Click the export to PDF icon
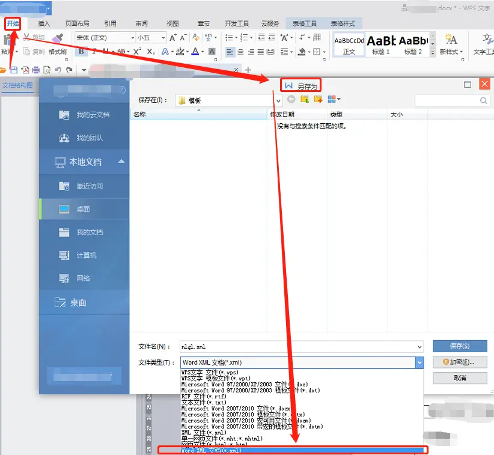The image size is (494, 455). 25,70
